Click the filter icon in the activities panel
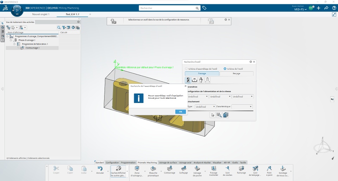This screenshot has height=181, width=338. click(64, 27)
